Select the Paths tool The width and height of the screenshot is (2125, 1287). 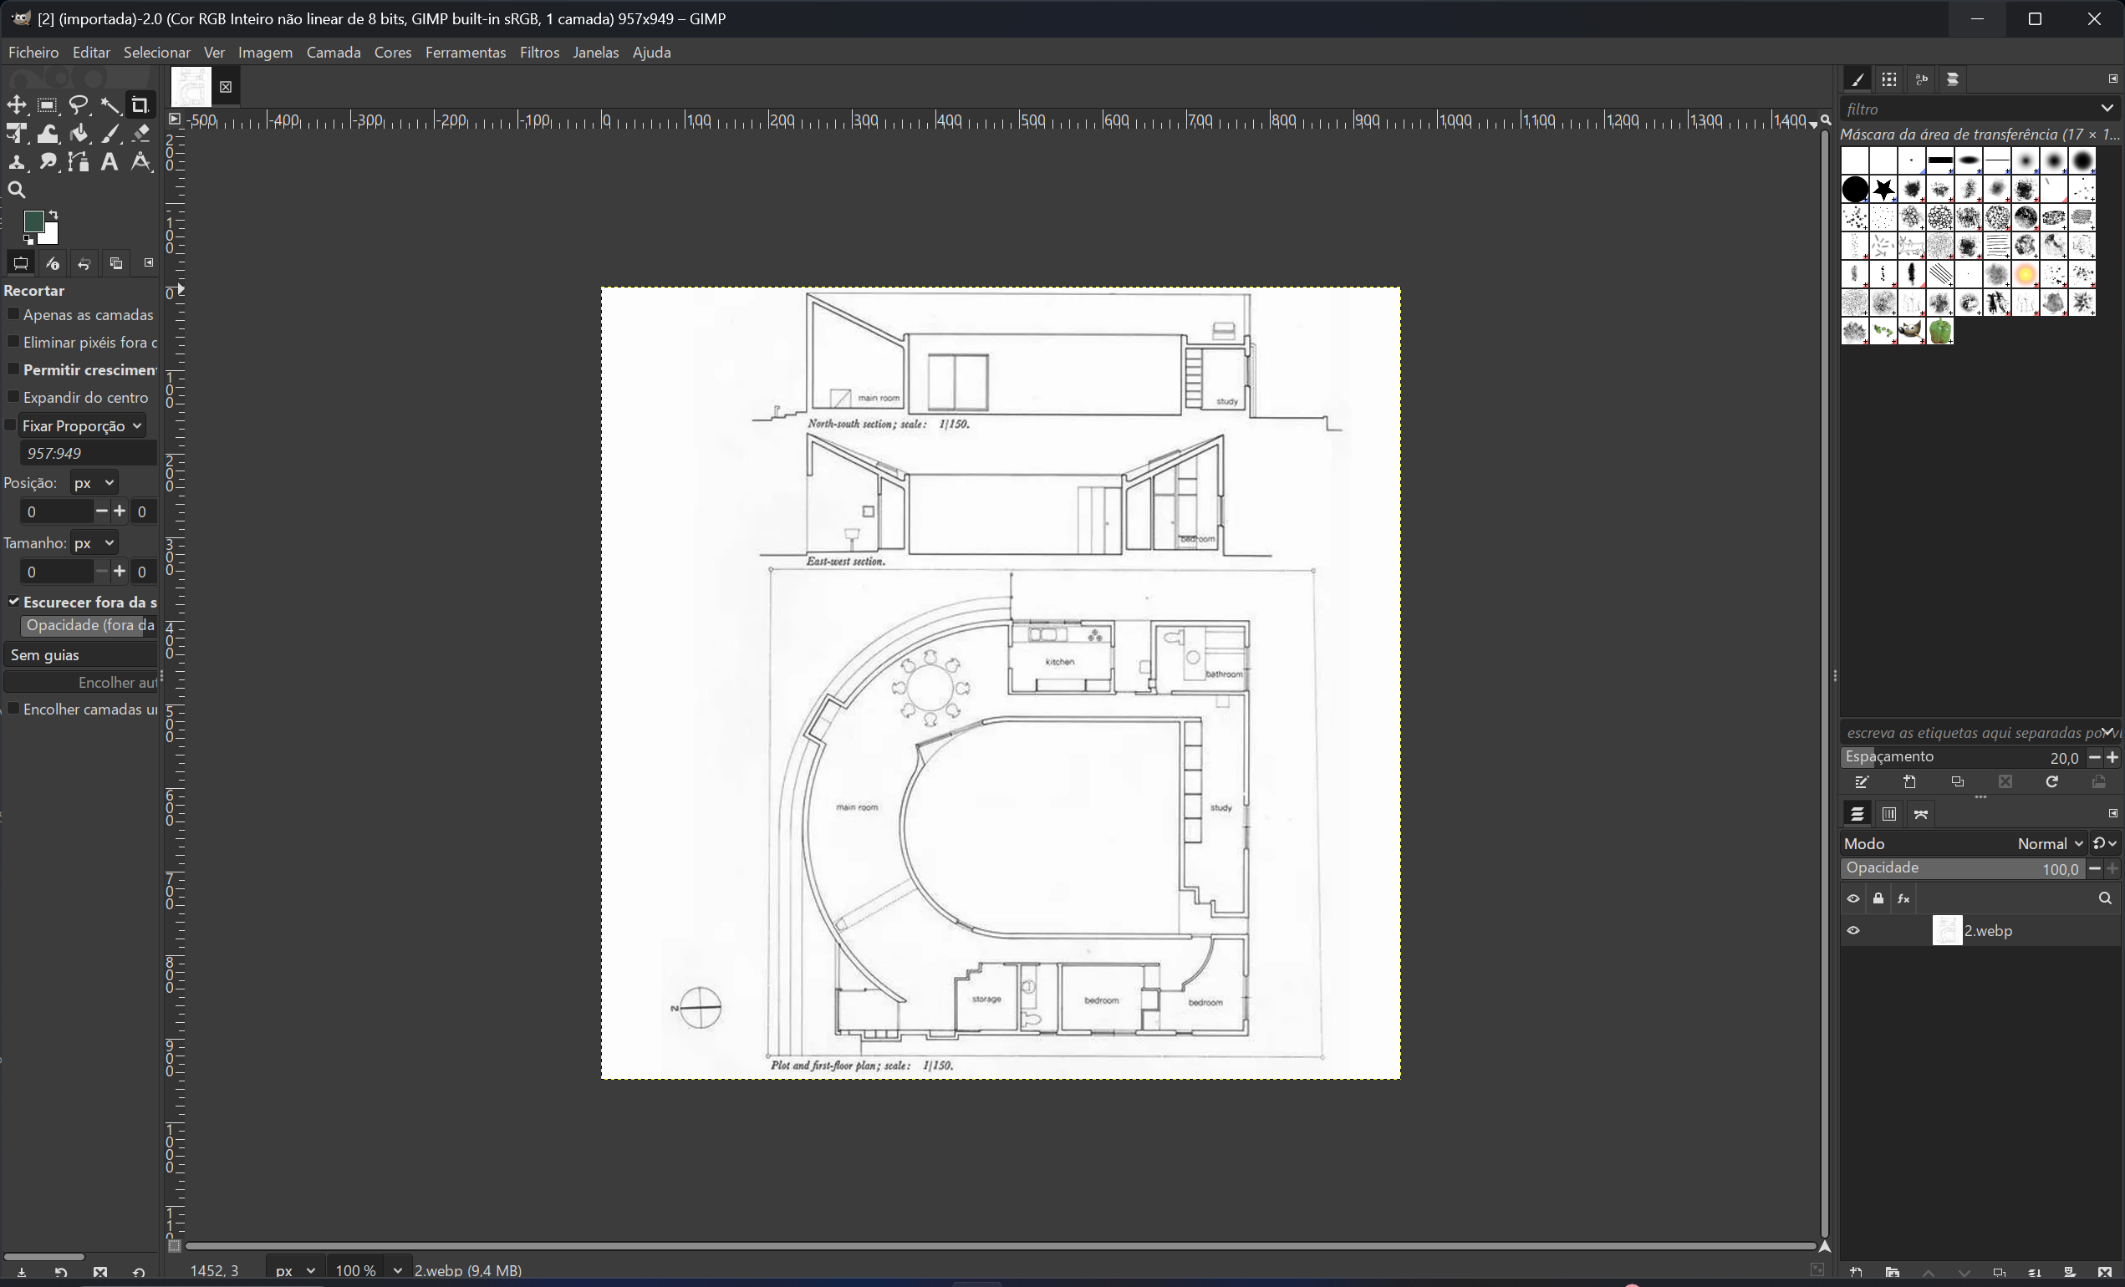tap(79, 162)
